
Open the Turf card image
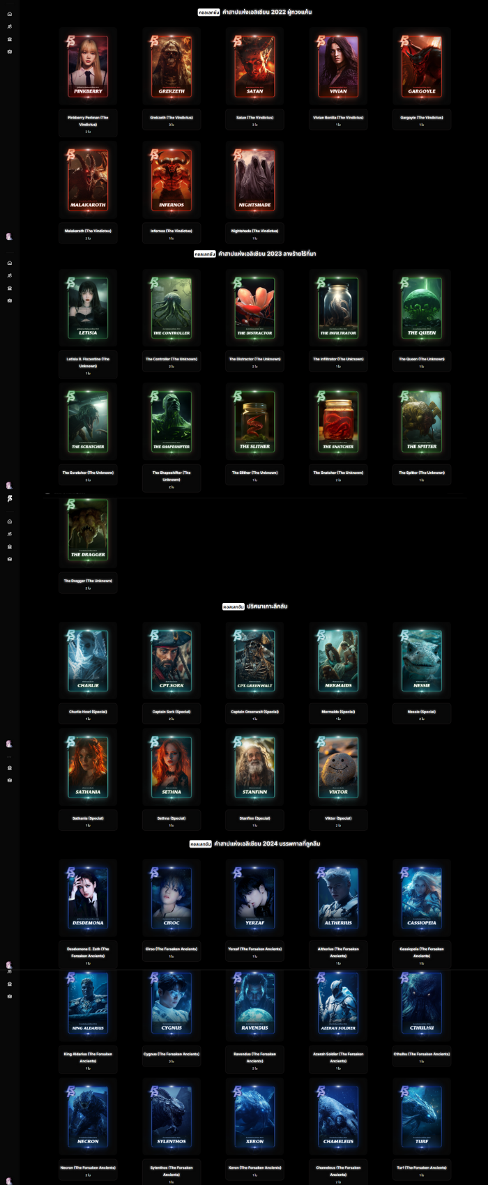(422, 1117)
